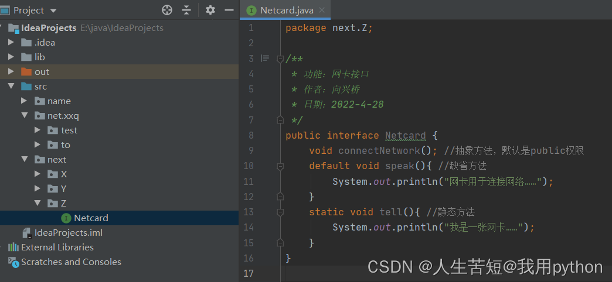
Task: Click the Z package folder icon
Action: (53, 204)
